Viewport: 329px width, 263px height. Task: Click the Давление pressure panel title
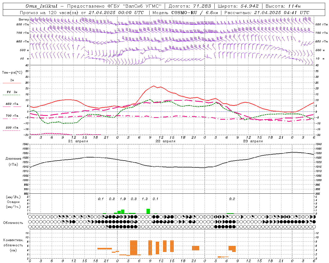pyautogui.click(x=13, y=159)
